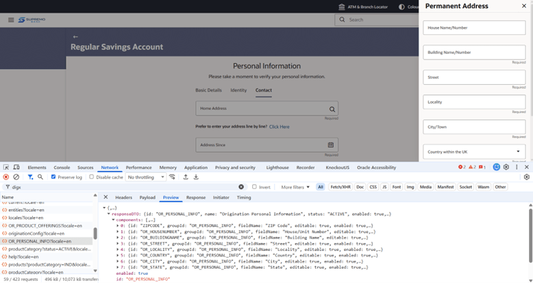533x283 pixels.
Task: Select the Identity tab in Personal Information
Action: pyautogui.click(x=238, y=90)
